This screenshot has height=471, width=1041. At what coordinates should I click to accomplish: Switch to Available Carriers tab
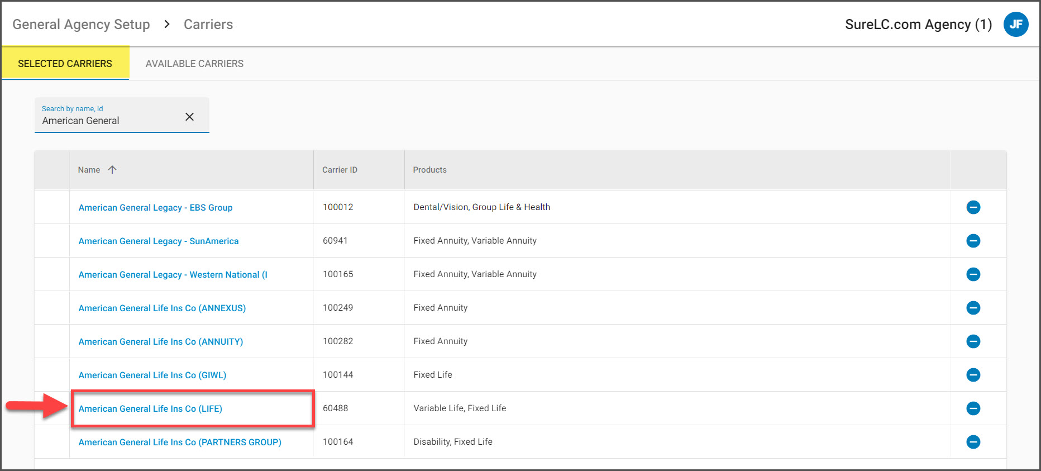(194, 64)
